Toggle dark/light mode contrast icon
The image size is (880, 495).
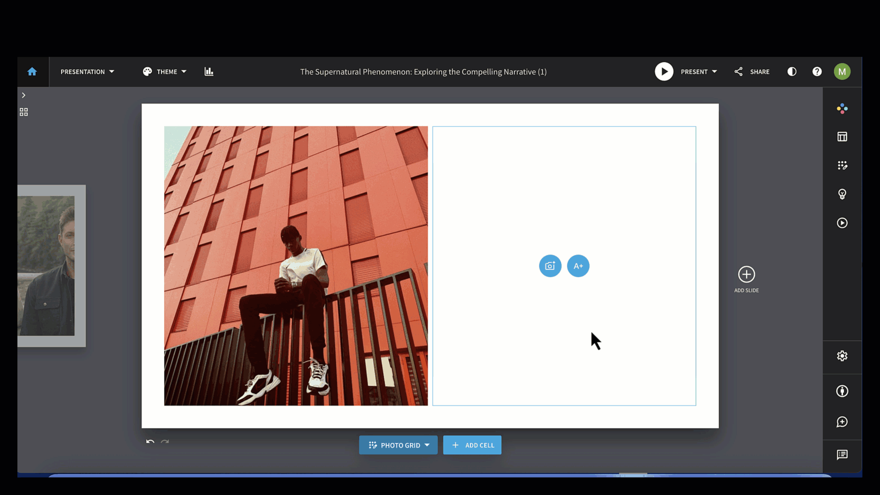(x=792, y=71)
